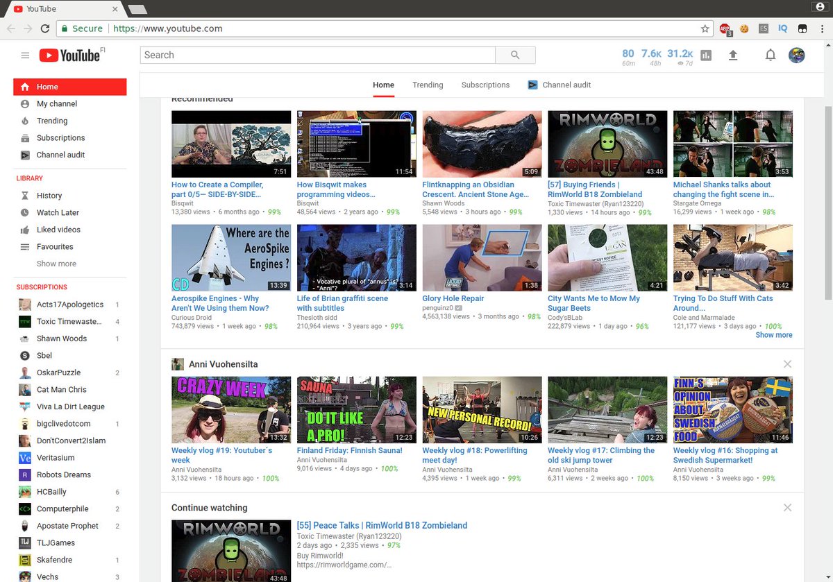Open Favourites playlist
Image resolution: width=833 pixels, height=582 pixels.
pos(70,247)
